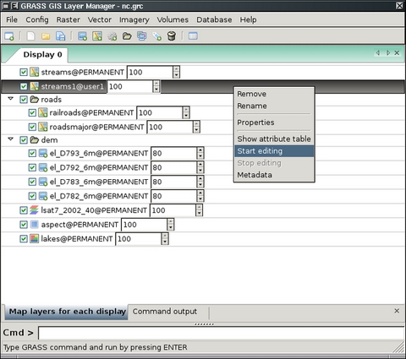The image size is (406, 359).
Task: Toggle the lakes@PERMANENT layer checkbox
Action: [24, 239]
